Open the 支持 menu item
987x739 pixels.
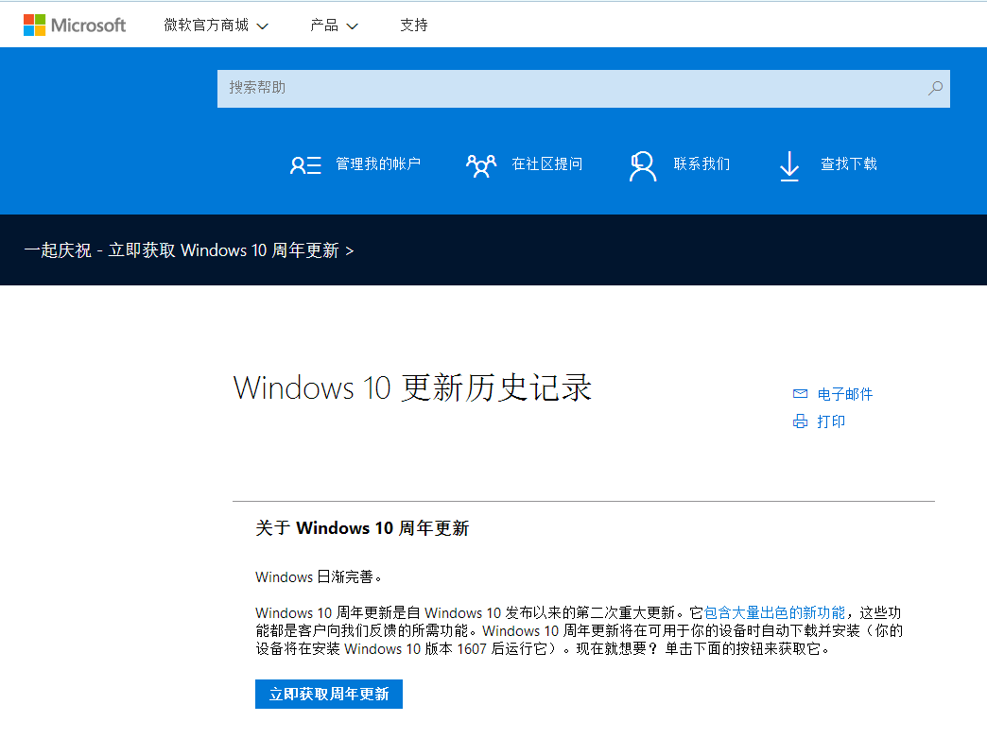pyautogui.click(x=414, y=26)
